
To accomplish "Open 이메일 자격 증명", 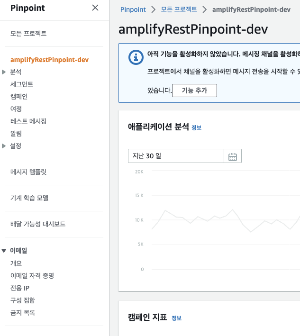I will tap(32, 275).
